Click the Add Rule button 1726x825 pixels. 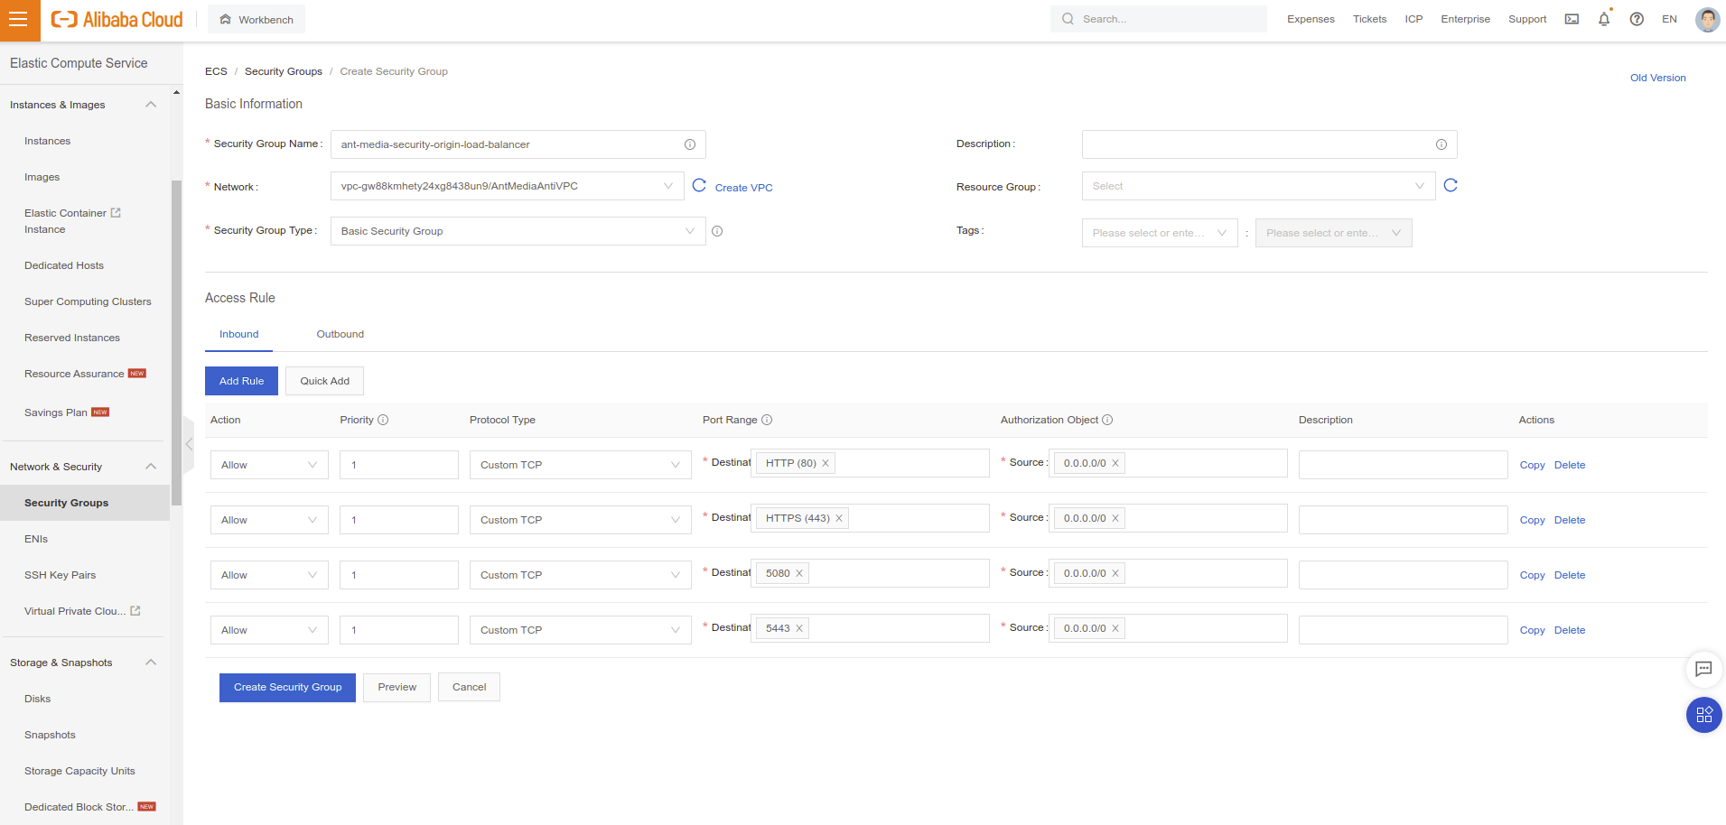tap(241, 381)
